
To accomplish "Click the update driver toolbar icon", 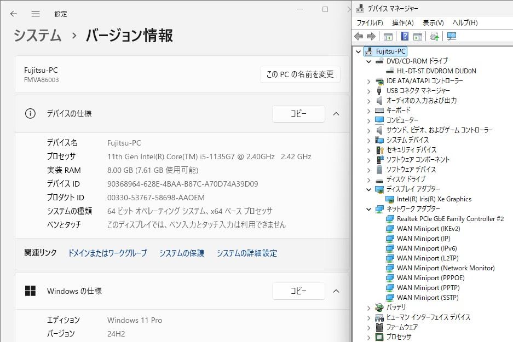I will click(x=435, y=36).
